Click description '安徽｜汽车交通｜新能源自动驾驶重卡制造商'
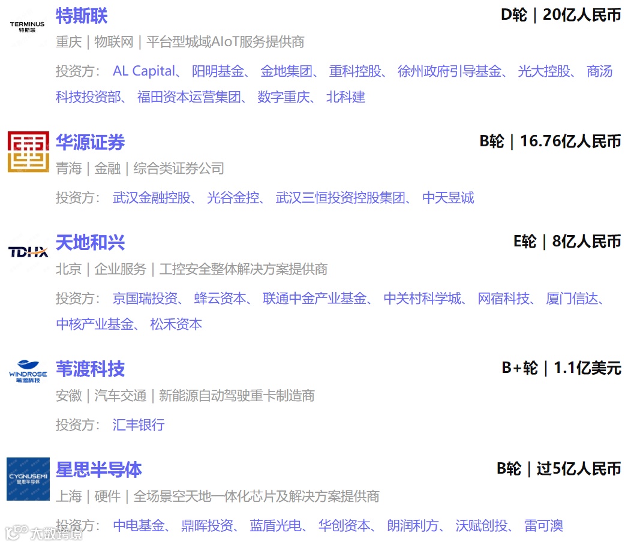631x545 pixels. [x=185, y=395]
